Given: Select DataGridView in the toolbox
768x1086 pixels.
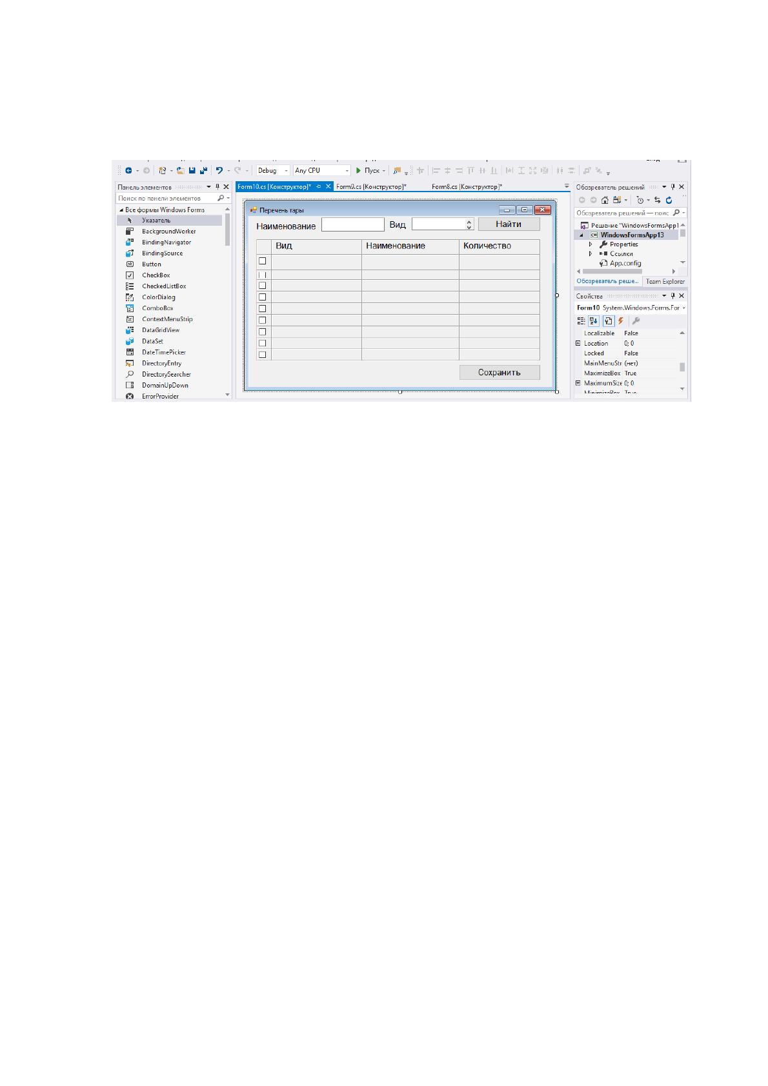Looking at the screenshot, I should (161, 330).
